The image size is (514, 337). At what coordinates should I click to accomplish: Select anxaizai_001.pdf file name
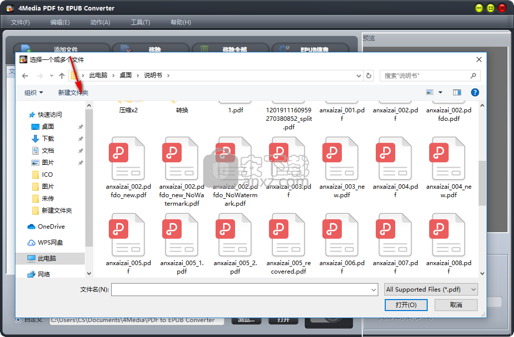(x=342, y=114)
